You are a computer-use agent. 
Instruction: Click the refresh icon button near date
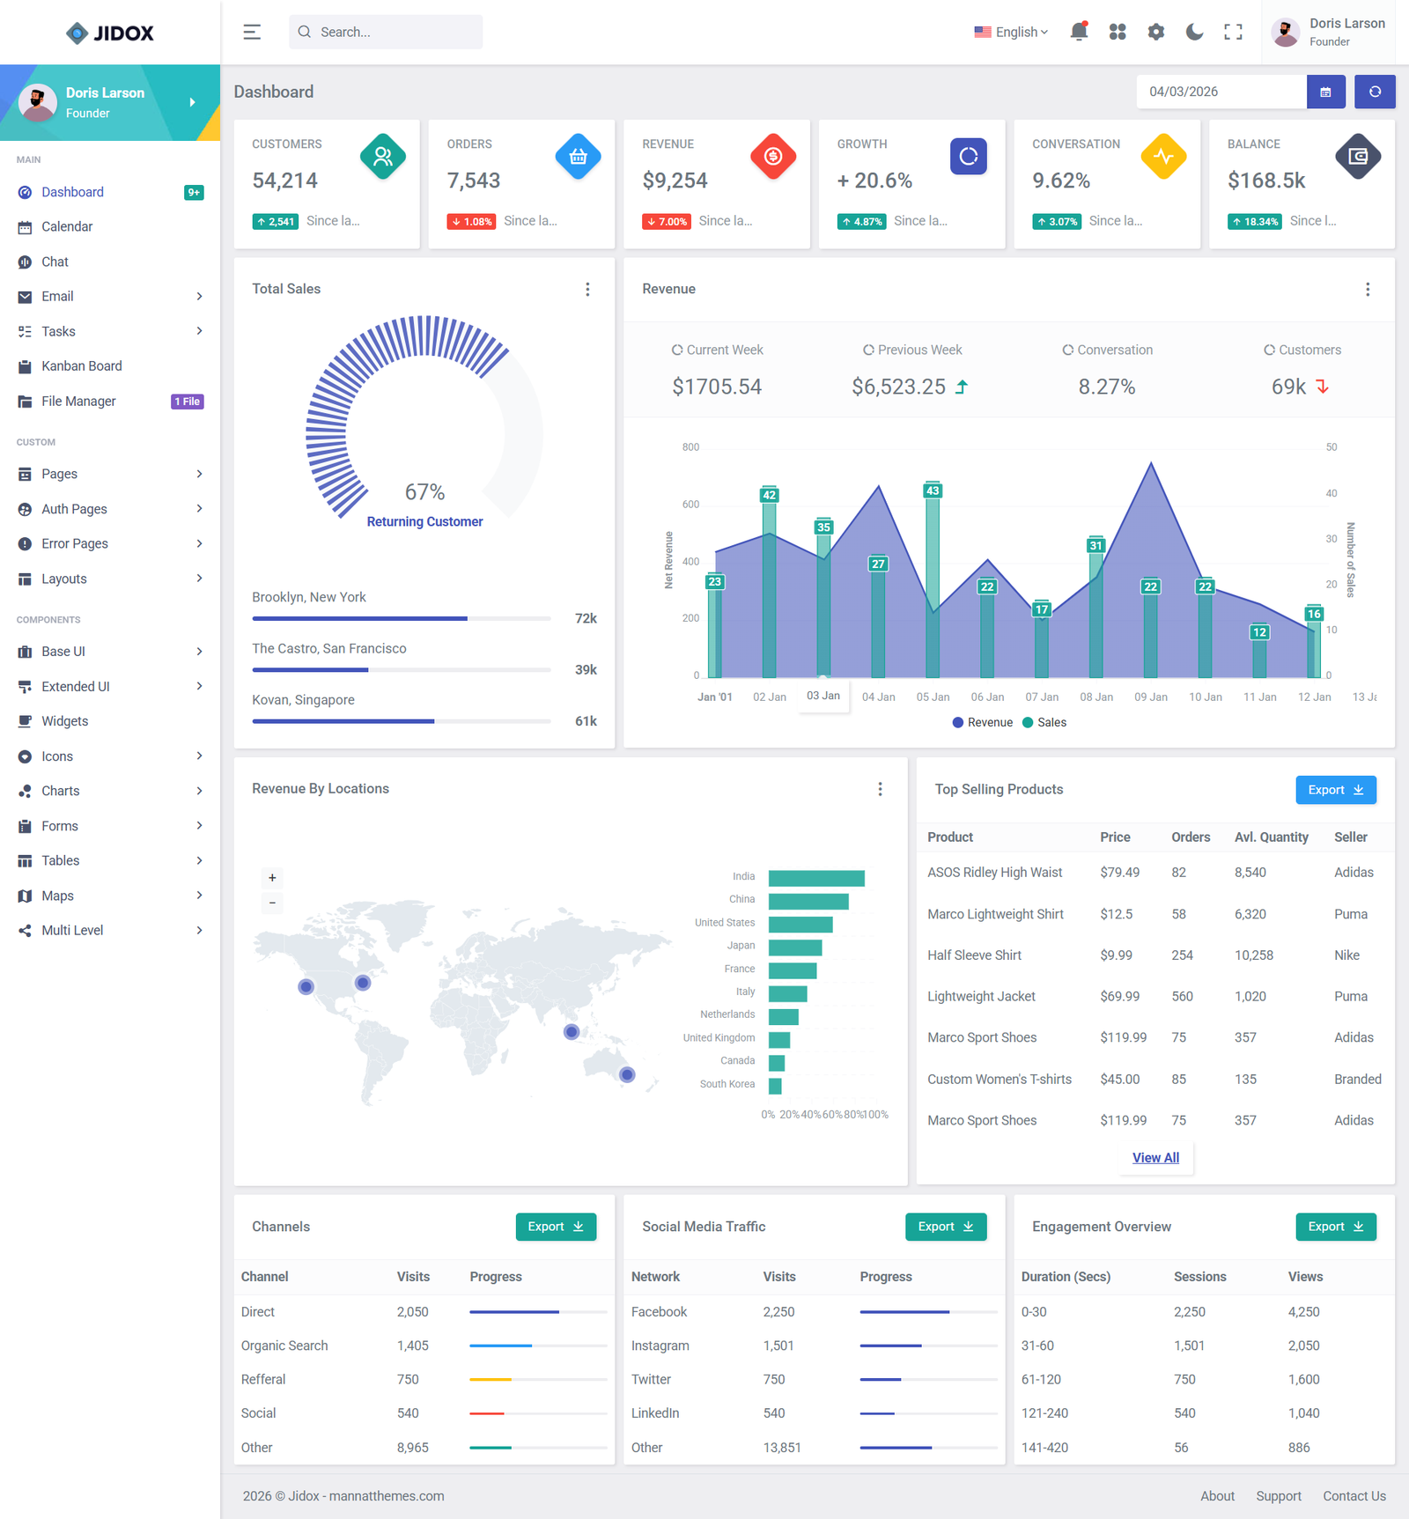pos(1375,92)
